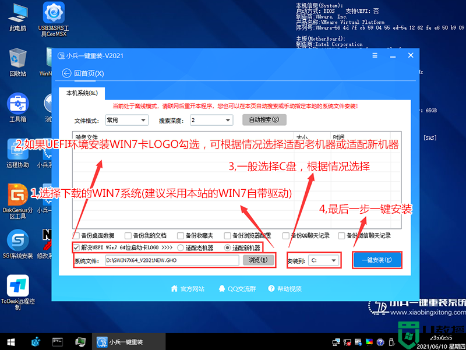Open the command prompt taskbar icon

pos(58,342)
